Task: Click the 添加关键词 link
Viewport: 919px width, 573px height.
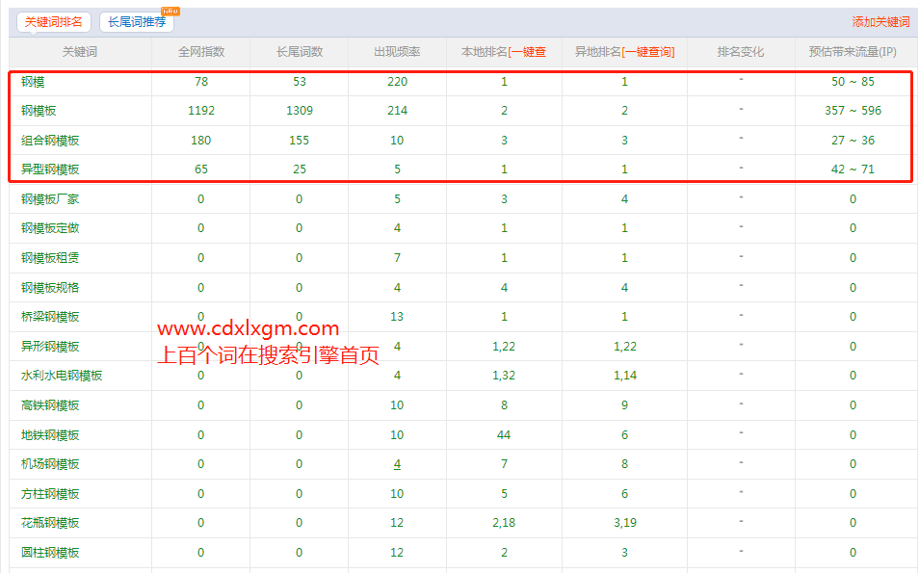Action: click(880, 21)
